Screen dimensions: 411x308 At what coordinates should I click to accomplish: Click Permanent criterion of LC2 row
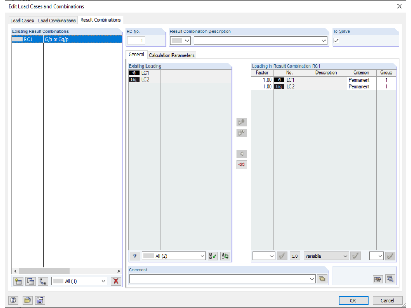pyautogui.click(x=359, y=86)
